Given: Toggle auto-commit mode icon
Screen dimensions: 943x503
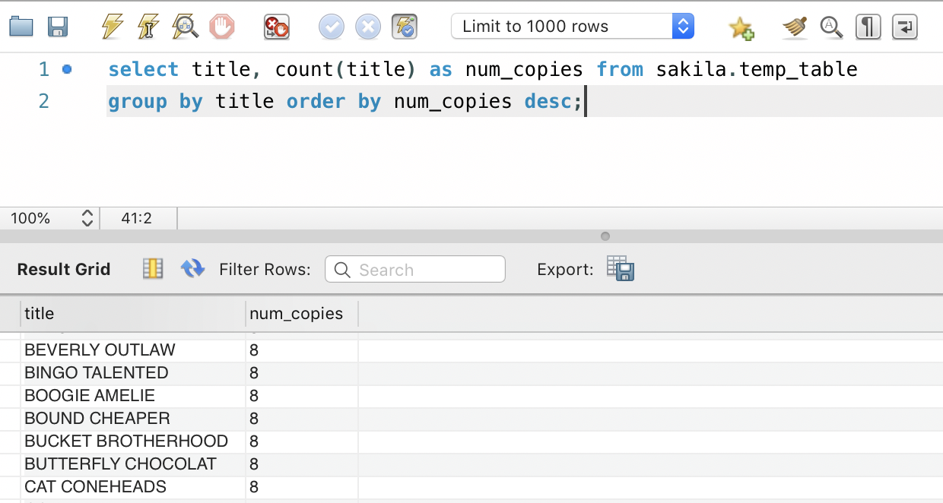Looking at the screenshot, I should 405,27.
